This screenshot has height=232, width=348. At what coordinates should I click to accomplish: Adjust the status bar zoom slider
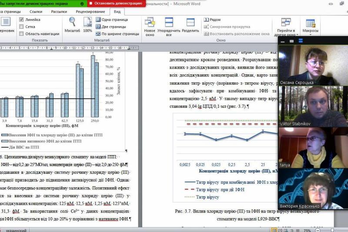pyautogui.click(x=332, y=230)
